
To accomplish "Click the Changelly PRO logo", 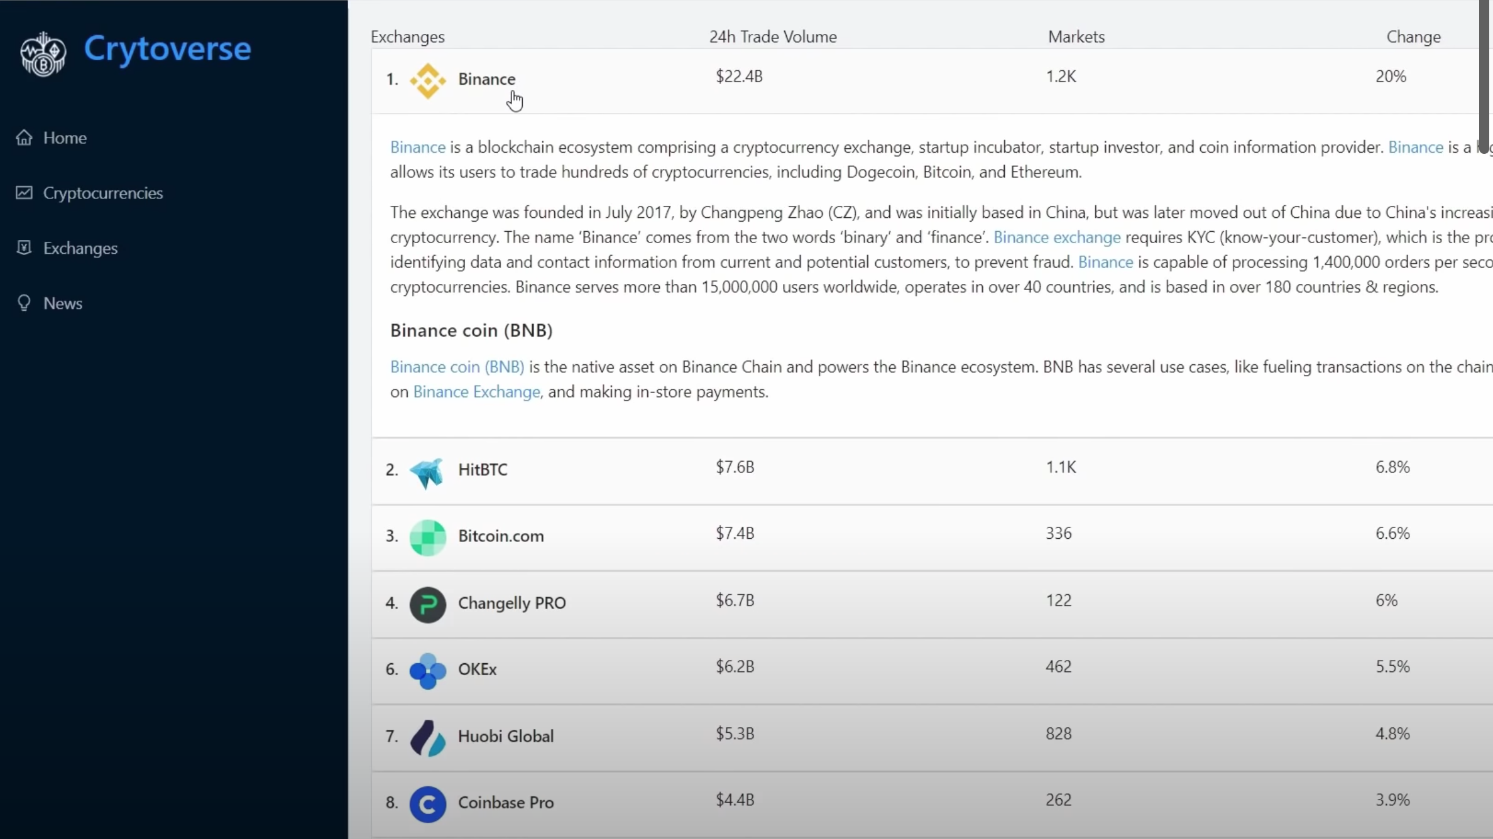I will pyautogui.click(x=428, y=604).
